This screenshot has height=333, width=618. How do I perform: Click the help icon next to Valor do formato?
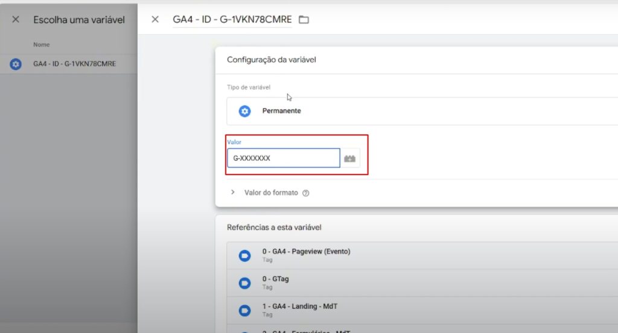tap(306, 193)
